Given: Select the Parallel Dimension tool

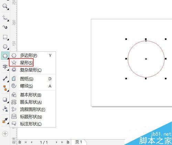Looking at the screenshot, I should click(x=5, y=78).
